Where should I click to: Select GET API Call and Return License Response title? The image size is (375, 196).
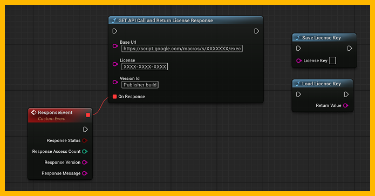click(x=166, y=21)
